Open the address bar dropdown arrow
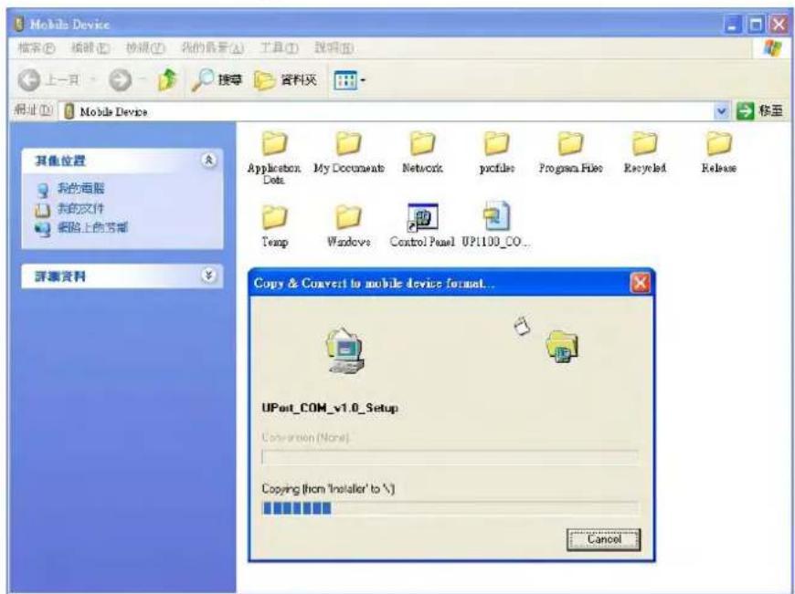795x594 pixels. click(x=721, y=111)
